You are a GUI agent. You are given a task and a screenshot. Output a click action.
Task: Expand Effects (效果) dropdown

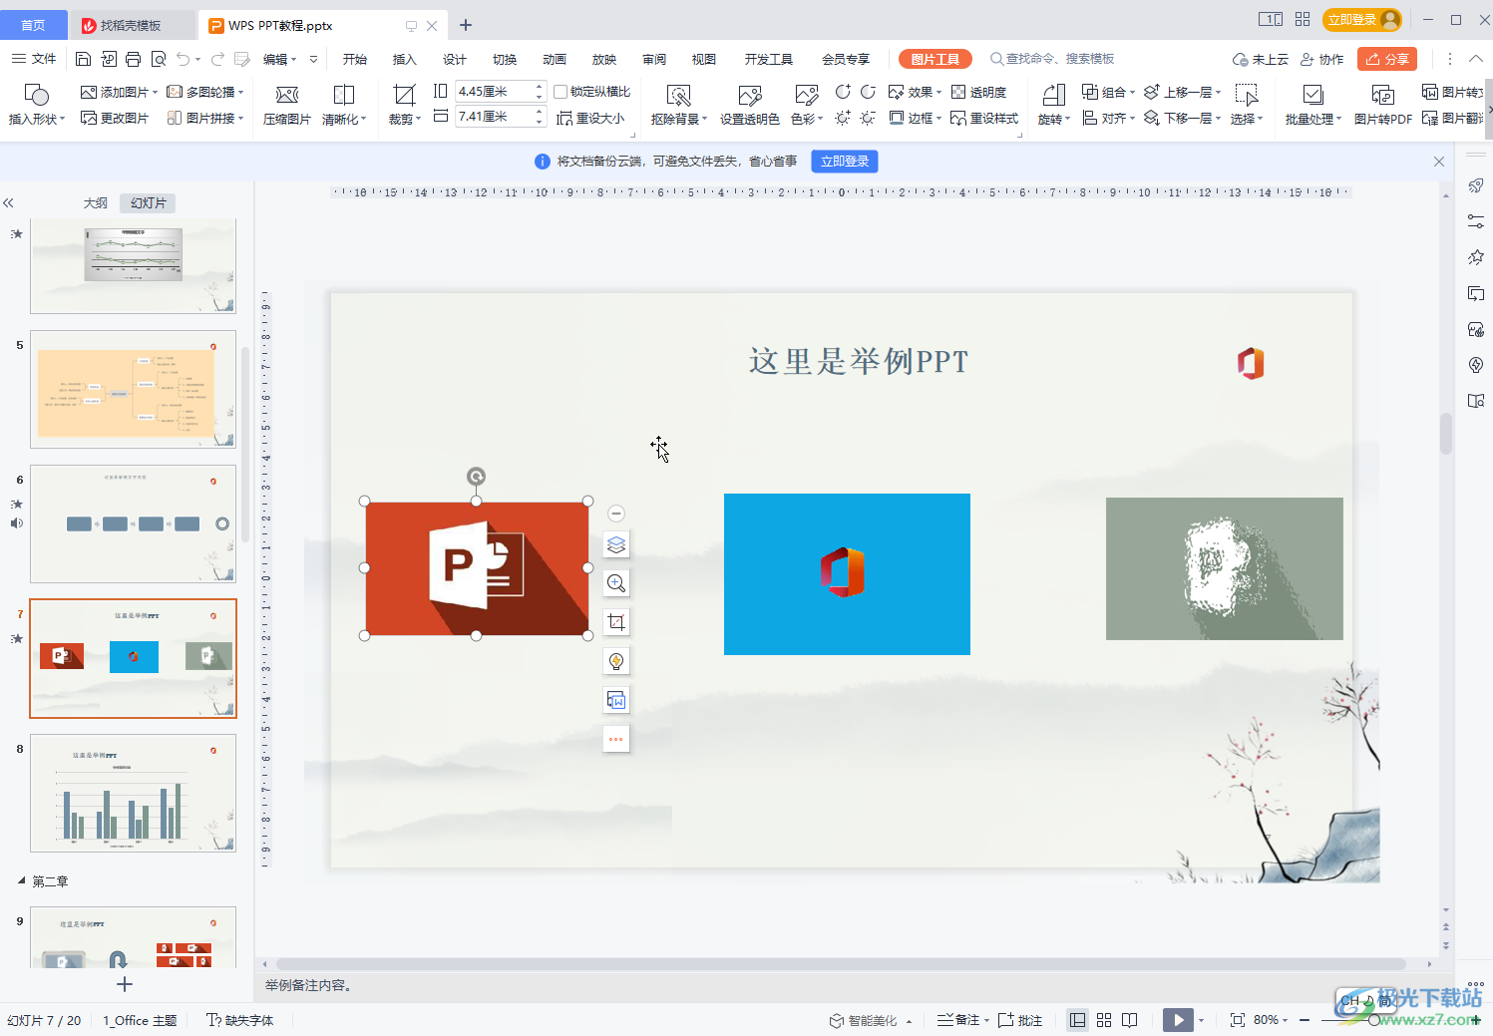click(x=938, y=92)
